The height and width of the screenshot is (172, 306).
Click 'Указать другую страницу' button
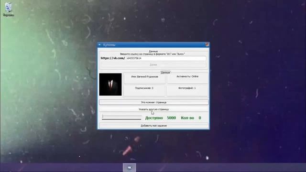[x=153, y=109]
